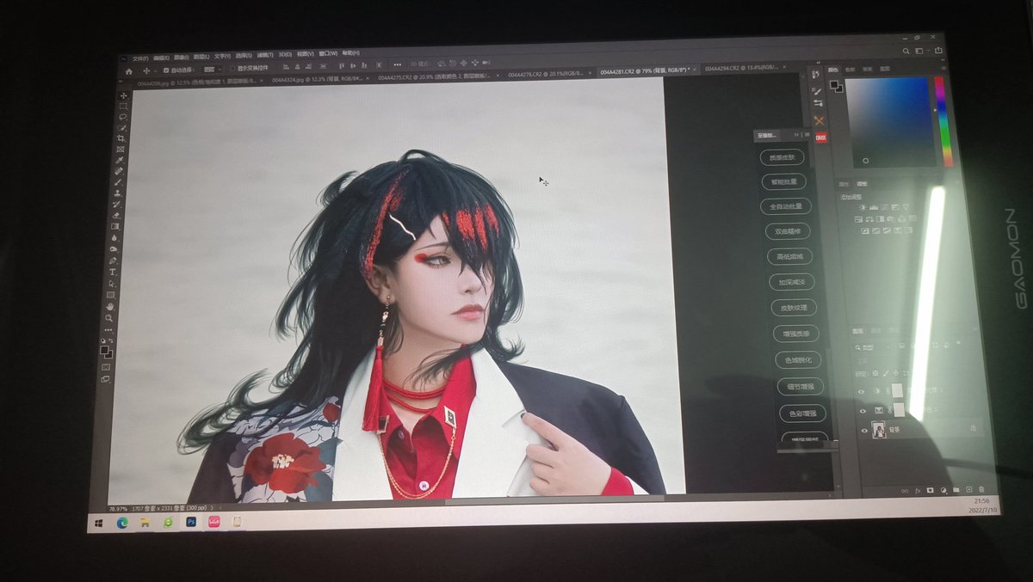This screenshot has width=1033, height=582.
Task: Open the Auto-Select layer/group dropdown
Action: pyautogui.click(x=213, y=69)
